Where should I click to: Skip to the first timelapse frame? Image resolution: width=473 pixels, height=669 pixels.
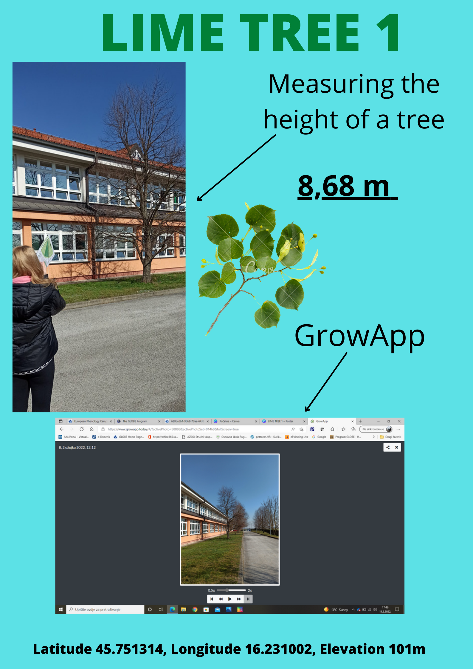pyautogui.click(x=212, y=599)
